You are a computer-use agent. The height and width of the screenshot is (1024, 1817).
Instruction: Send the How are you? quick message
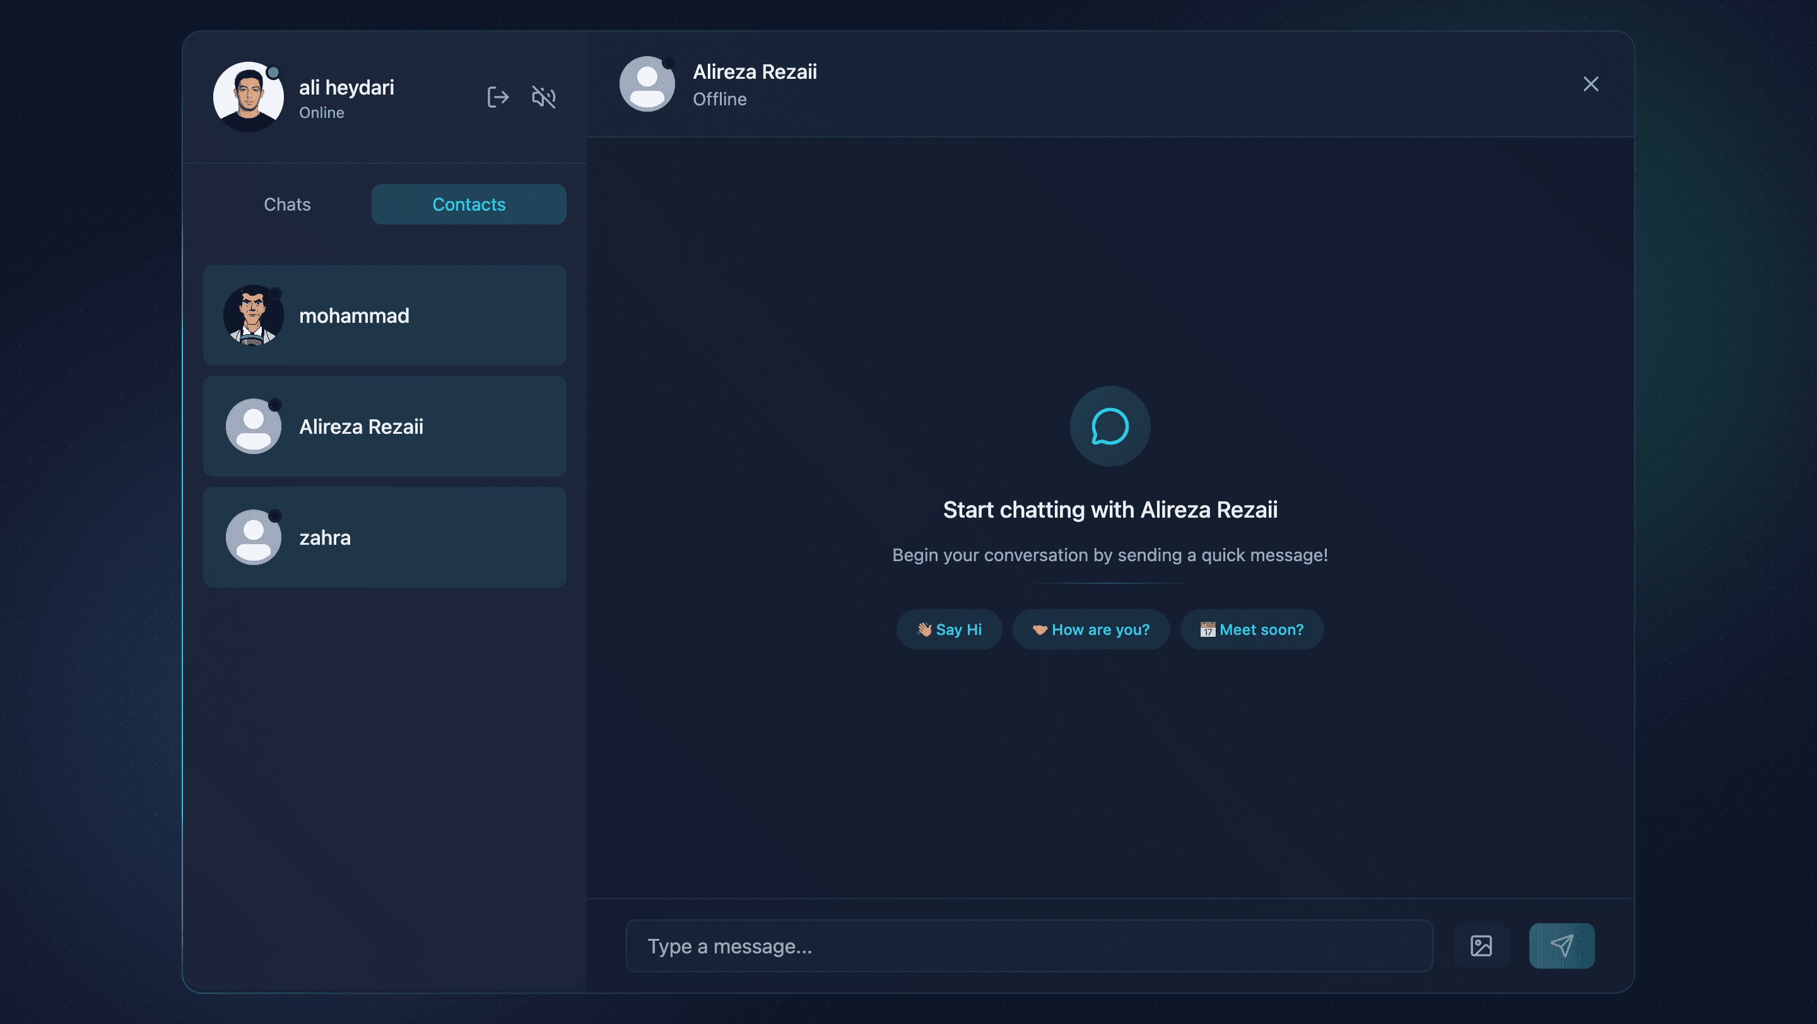(1091, 629)
